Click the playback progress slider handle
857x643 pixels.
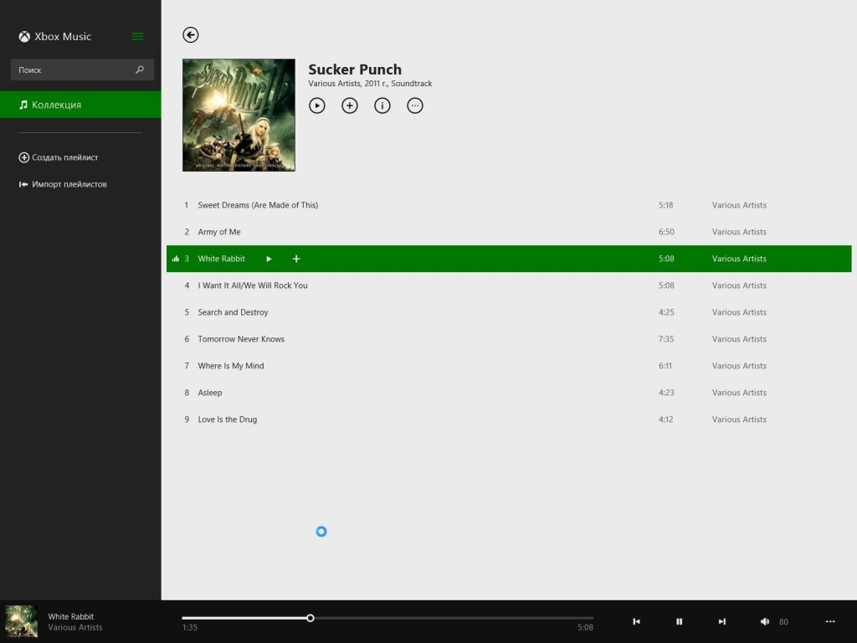[x=310, y=618]
